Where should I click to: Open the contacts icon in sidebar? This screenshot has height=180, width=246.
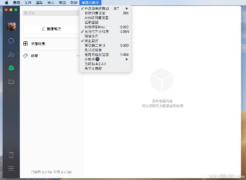pyautogui.click(x=11, y=54)
